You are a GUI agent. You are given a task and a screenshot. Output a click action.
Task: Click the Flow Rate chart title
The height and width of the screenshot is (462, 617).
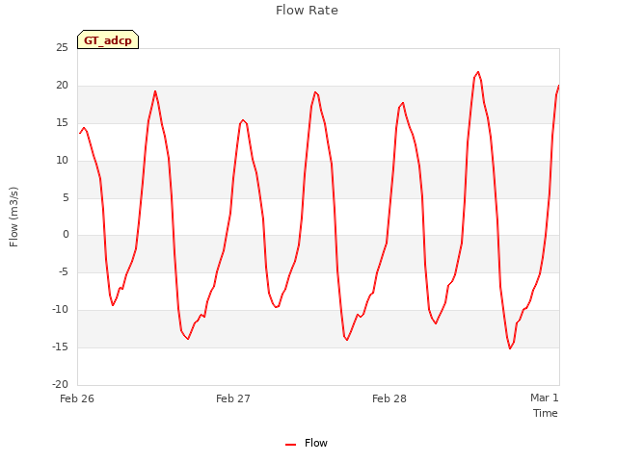[307, 11]
